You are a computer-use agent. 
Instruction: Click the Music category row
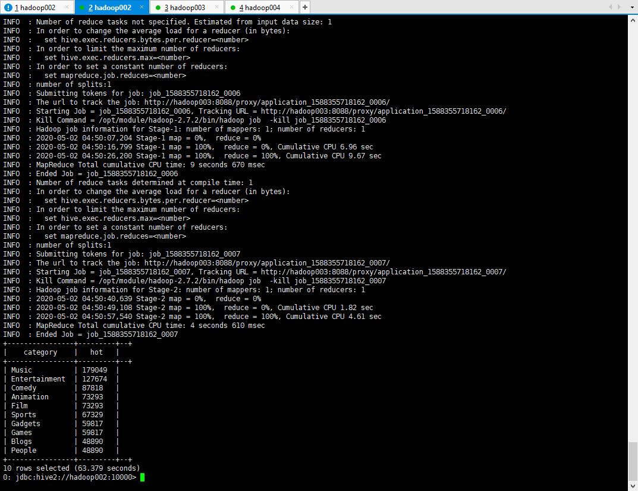tap(61, 370)
